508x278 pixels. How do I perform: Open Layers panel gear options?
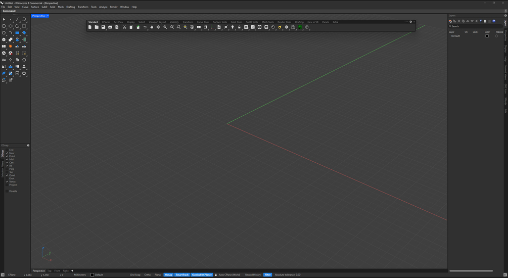point(506,15)
